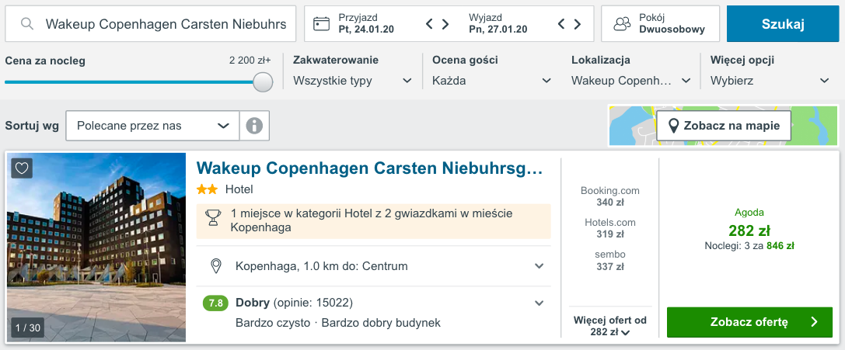The width and height of the screenshot is (845, 350).
Task: Click the map pin icon
Action: click(673, 126)
